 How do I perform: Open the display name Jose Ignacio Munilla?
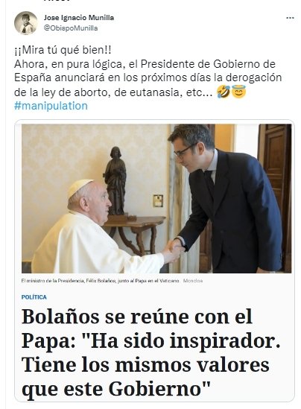[79, 18]
